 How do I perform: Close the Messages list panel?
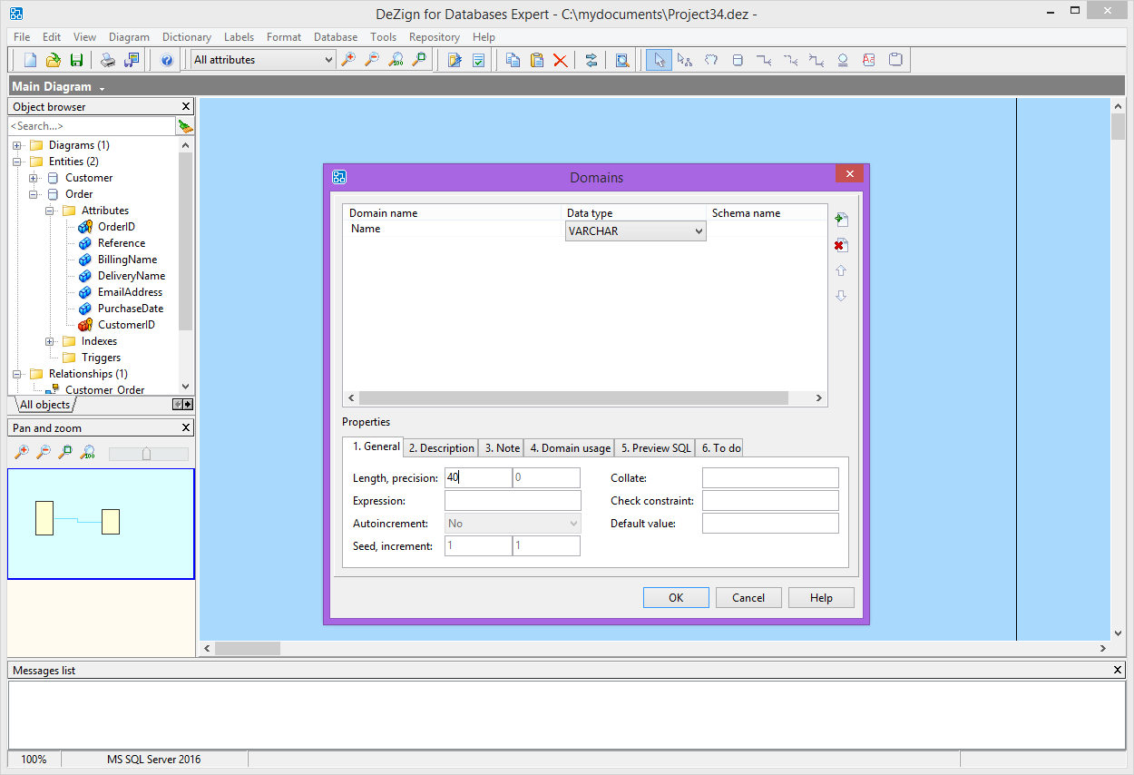point(1118,670)
